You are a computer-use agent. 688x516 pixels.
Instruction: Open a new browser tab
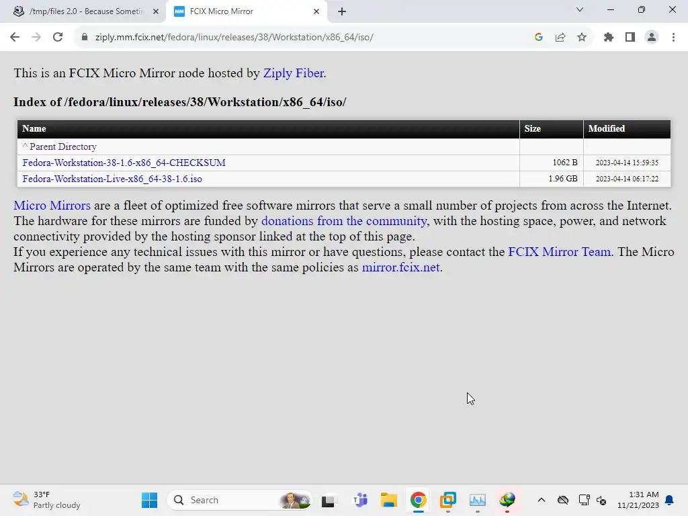[x=342, y=11]
